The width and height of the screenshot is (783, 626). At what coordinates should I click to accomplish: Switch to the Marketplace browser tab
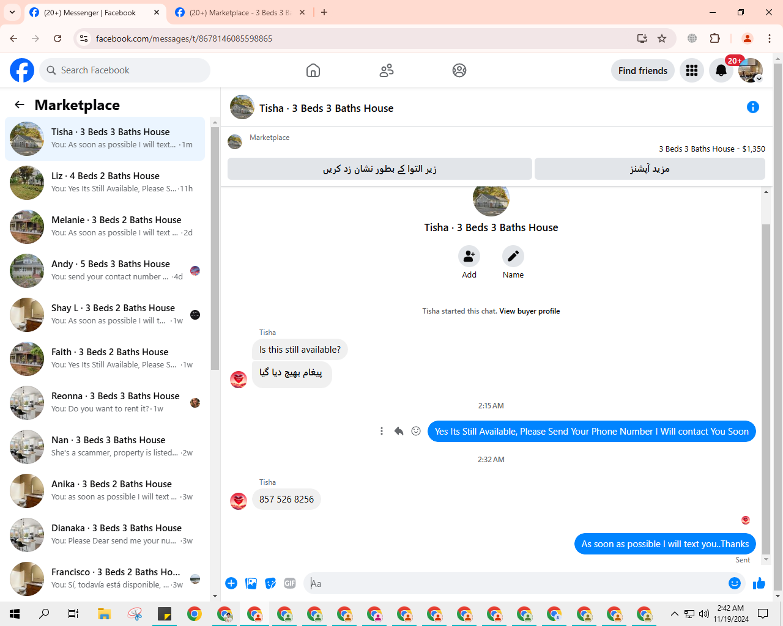coord(240,12)
